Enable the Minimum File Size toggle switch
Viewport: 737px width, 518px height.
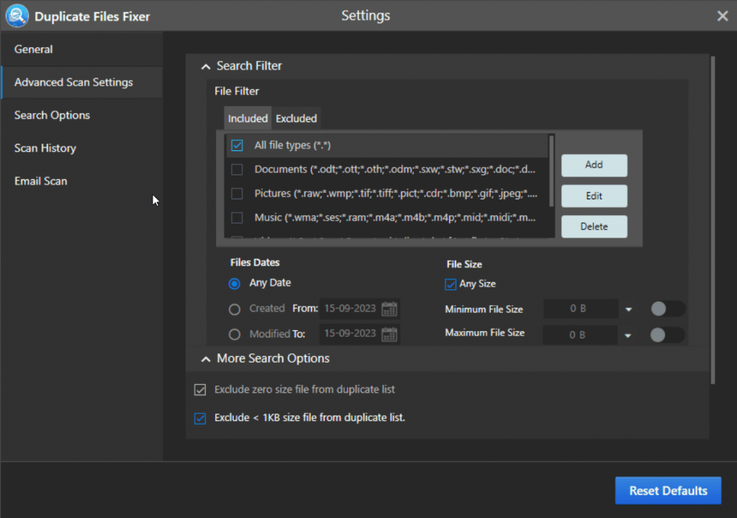666,308
